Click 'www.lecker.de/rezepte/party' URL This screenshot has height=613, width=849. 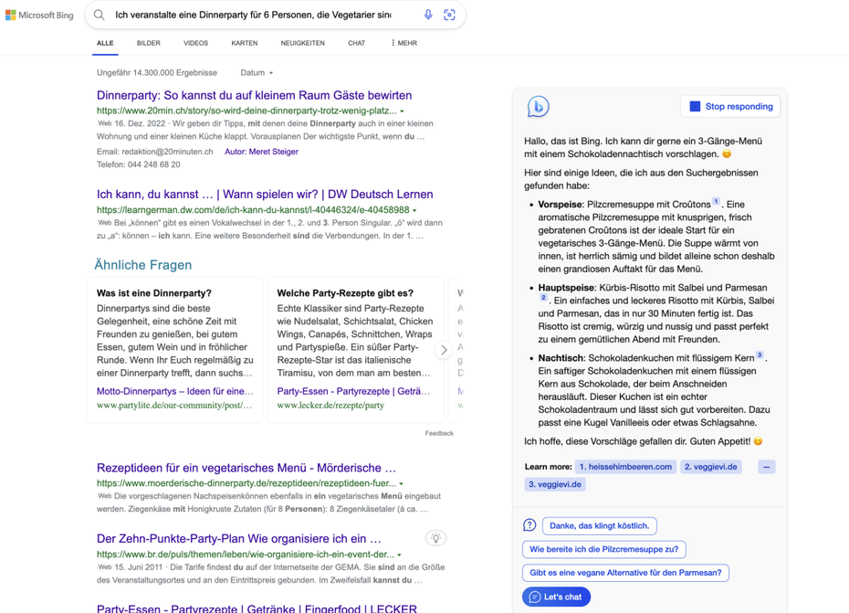(330, 406)
